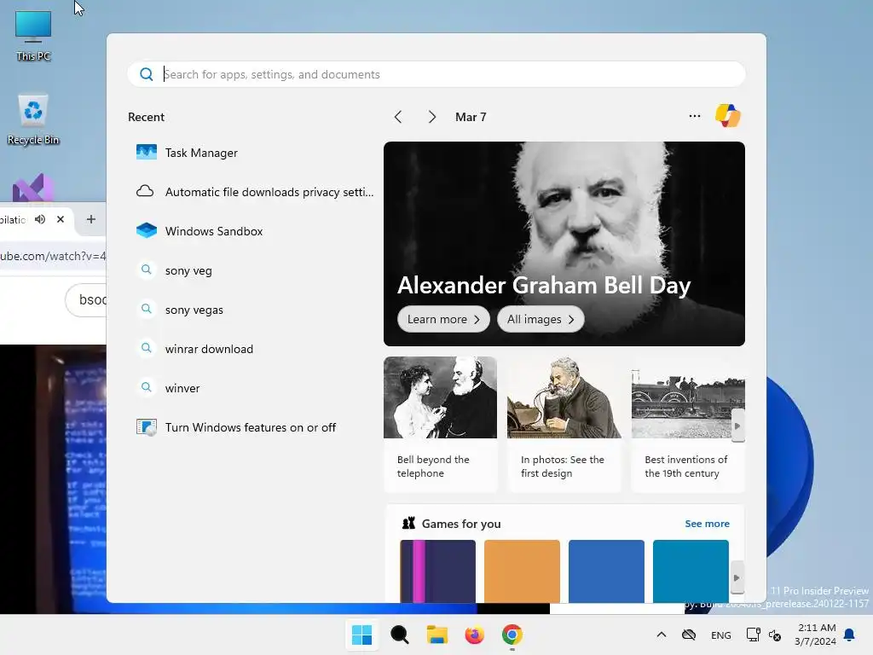
Task: Click the taskbar Search icon
Action: pyautogui.click(x=399, y=635)
